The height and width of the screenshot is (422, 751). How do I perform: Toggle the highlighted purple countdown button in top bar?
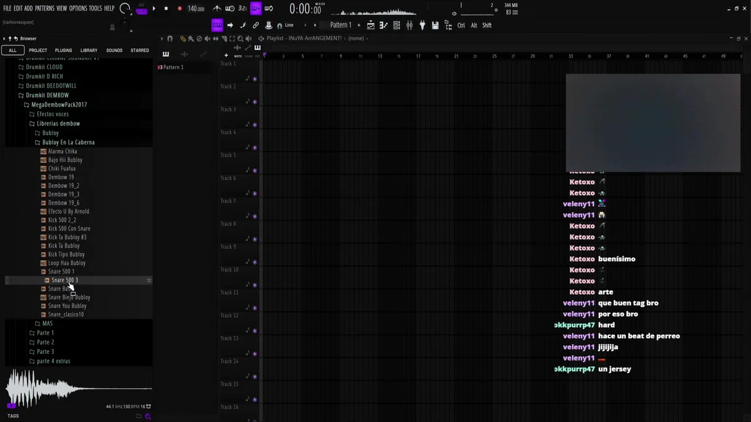click(255, 8)
